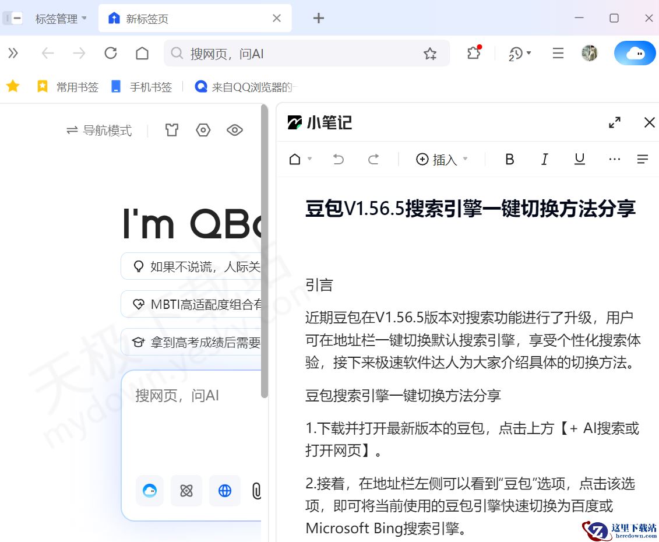The height and width of the screenshot is (542, 659).
Task: Click step 1 text 下载并打开最新版本的豆包
Action: 401,428
